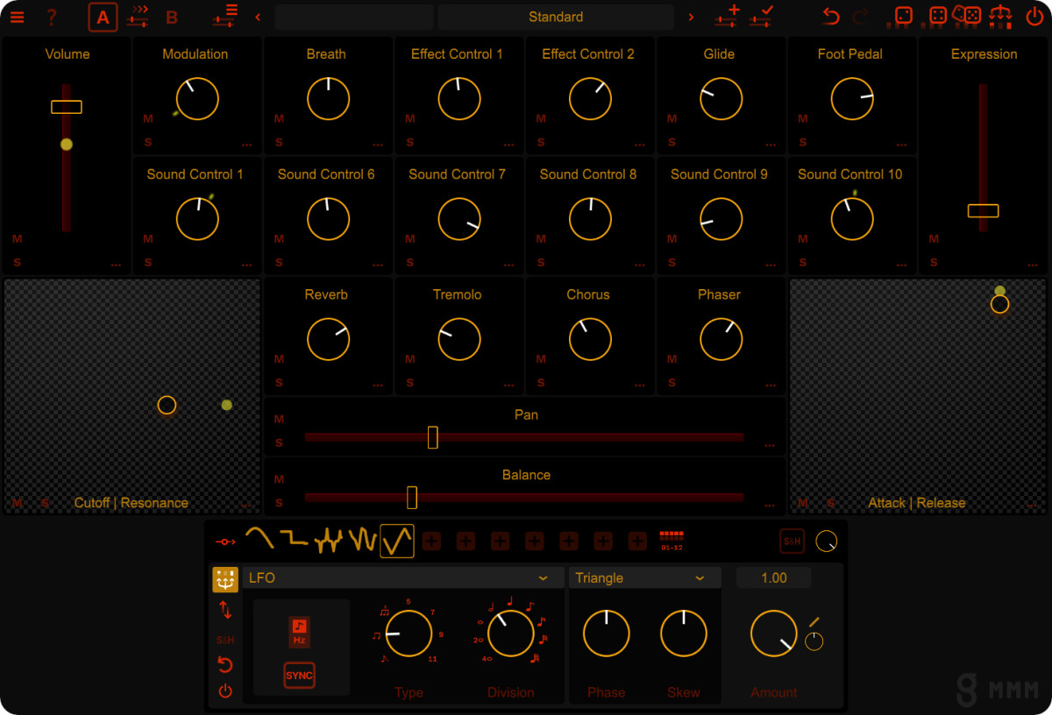This screenshot has width=1052, height=715.
Task: Click the connector icon left of modulator slots
Action: (226, 542)
